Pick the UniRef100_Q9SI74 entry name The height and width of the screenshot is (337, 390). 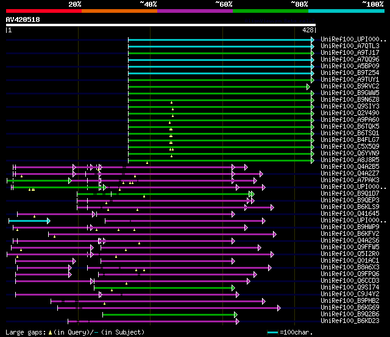[x=350, y=288]
